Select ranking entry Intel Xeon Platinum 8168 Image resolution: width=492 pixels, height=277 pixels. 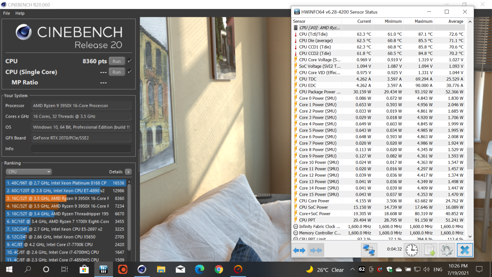65,183
